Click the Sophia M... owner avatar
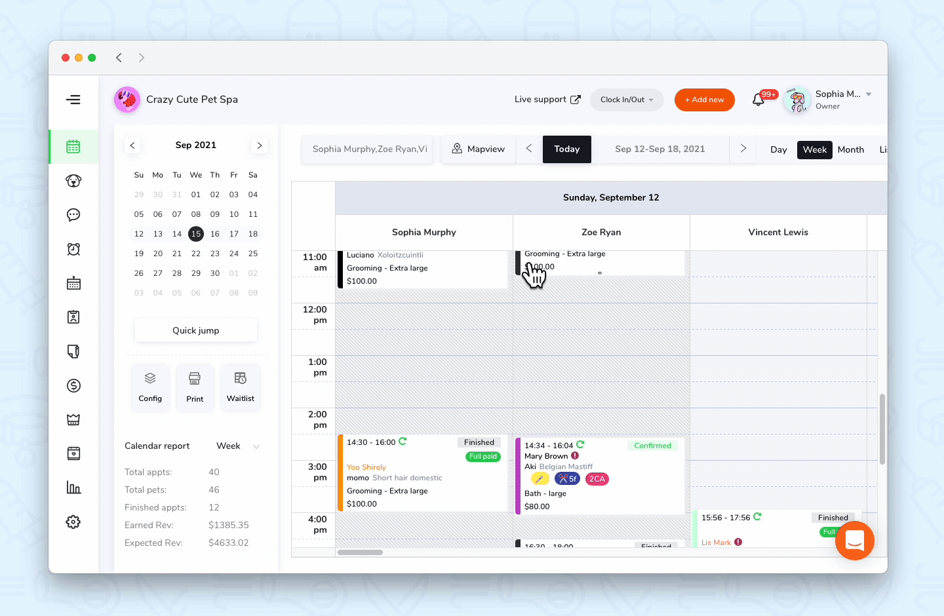The image size is (944, 616). tap(797, 100)
